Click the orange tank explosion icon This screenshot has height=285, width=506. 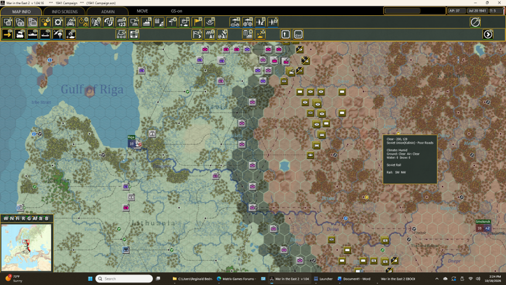[x=261, y=34]
